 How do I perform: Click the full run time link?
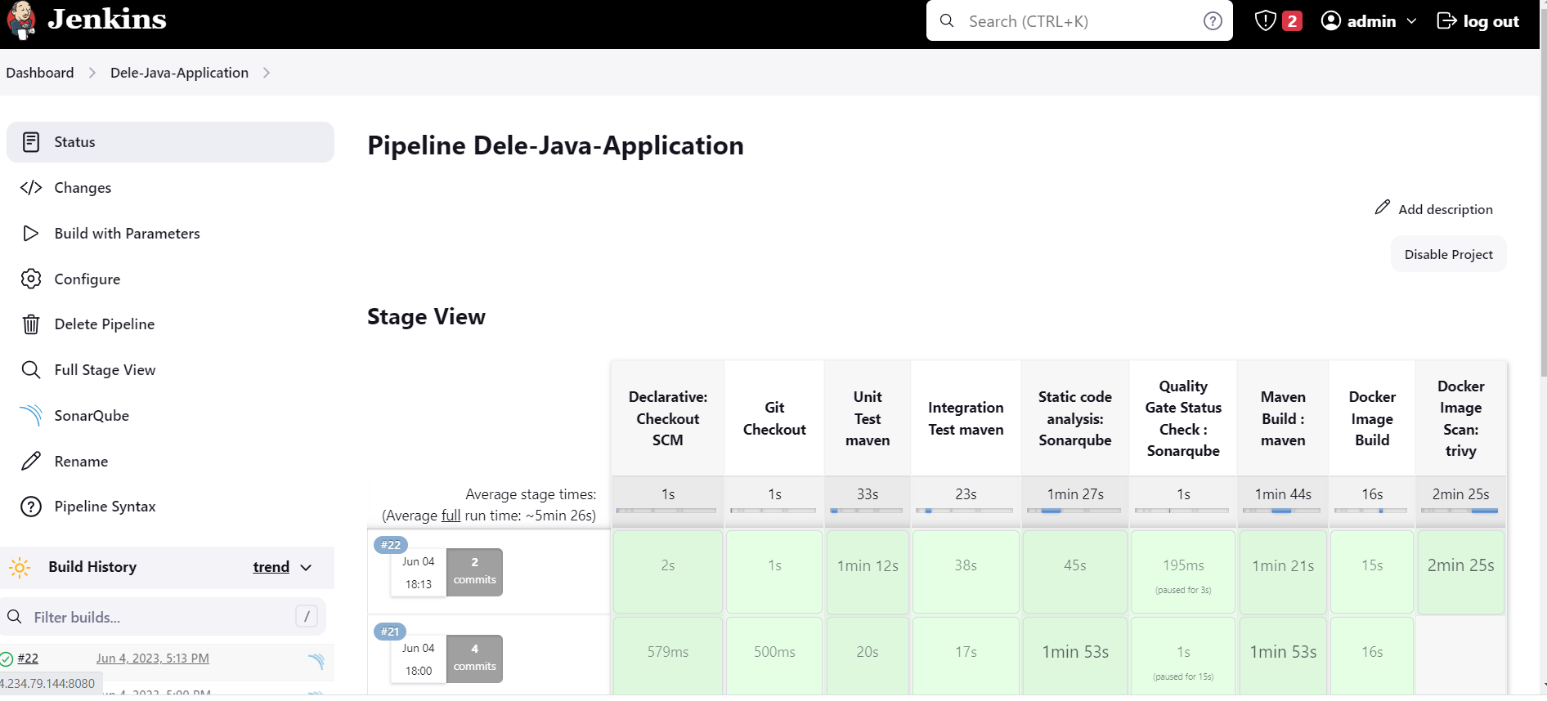[x=451, y=516]
